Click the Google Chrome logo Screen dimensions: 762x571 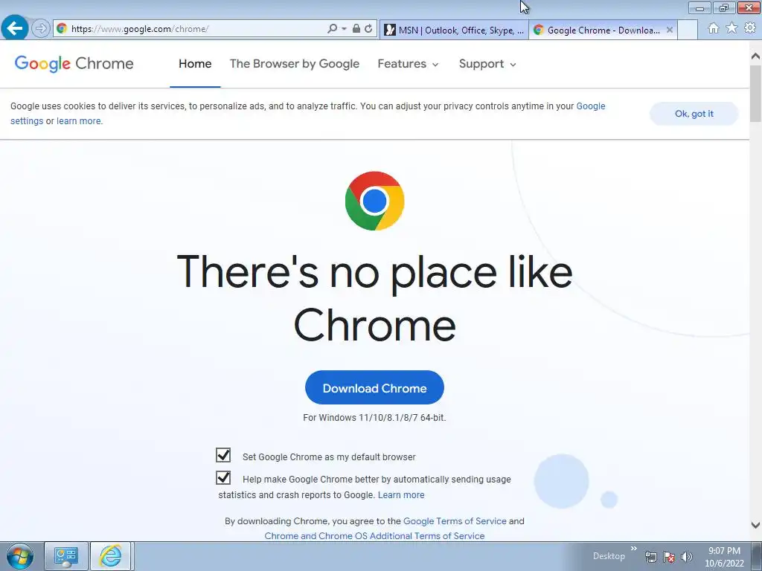pyautogui.click(x=74, y=64)
